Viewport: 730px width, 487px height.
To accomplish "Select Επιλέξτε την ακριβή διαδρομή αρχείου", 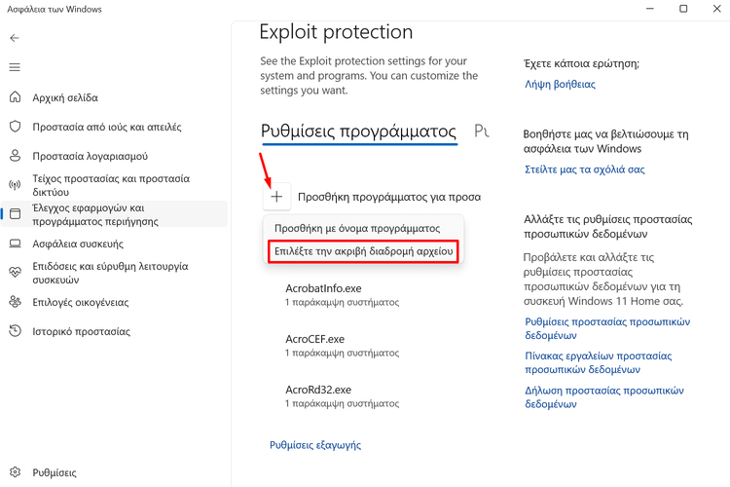I will point(364,251).
